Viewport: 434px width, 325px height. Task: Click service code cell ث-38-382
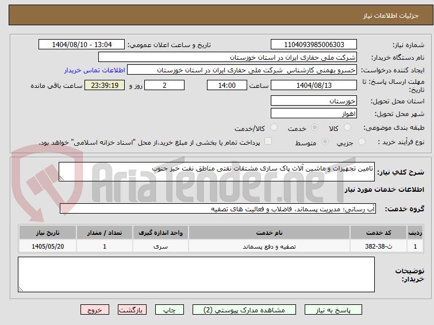point(378,246)
